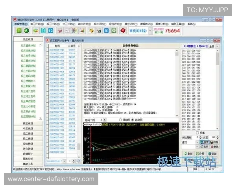
Task: Open the 定位计划(Y) menu
Action: (115, 24)
